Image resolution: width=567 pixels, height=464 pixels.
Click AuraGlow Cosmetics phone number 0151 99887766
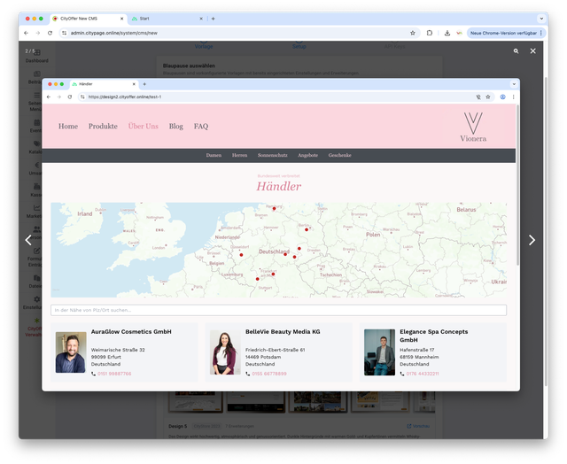tap(113, 374)
